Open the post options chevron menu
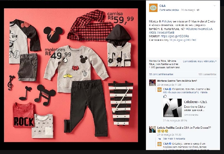224x154 pixels. coord(215,6)
